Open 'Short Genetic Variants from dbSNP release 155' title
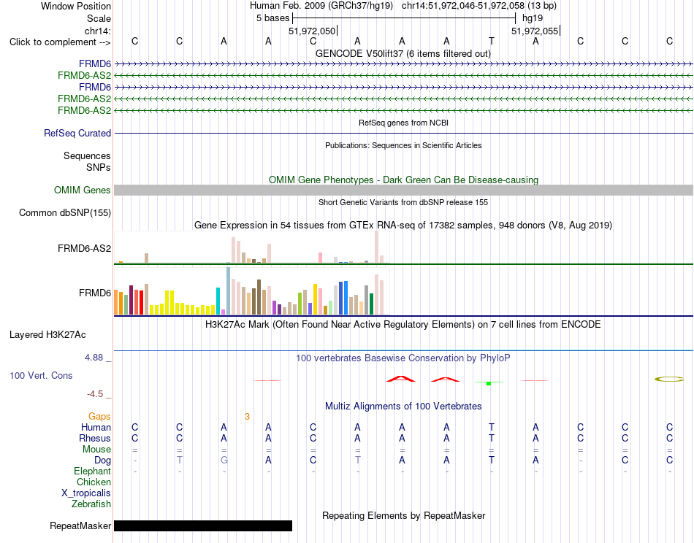 tap(403, 202)
